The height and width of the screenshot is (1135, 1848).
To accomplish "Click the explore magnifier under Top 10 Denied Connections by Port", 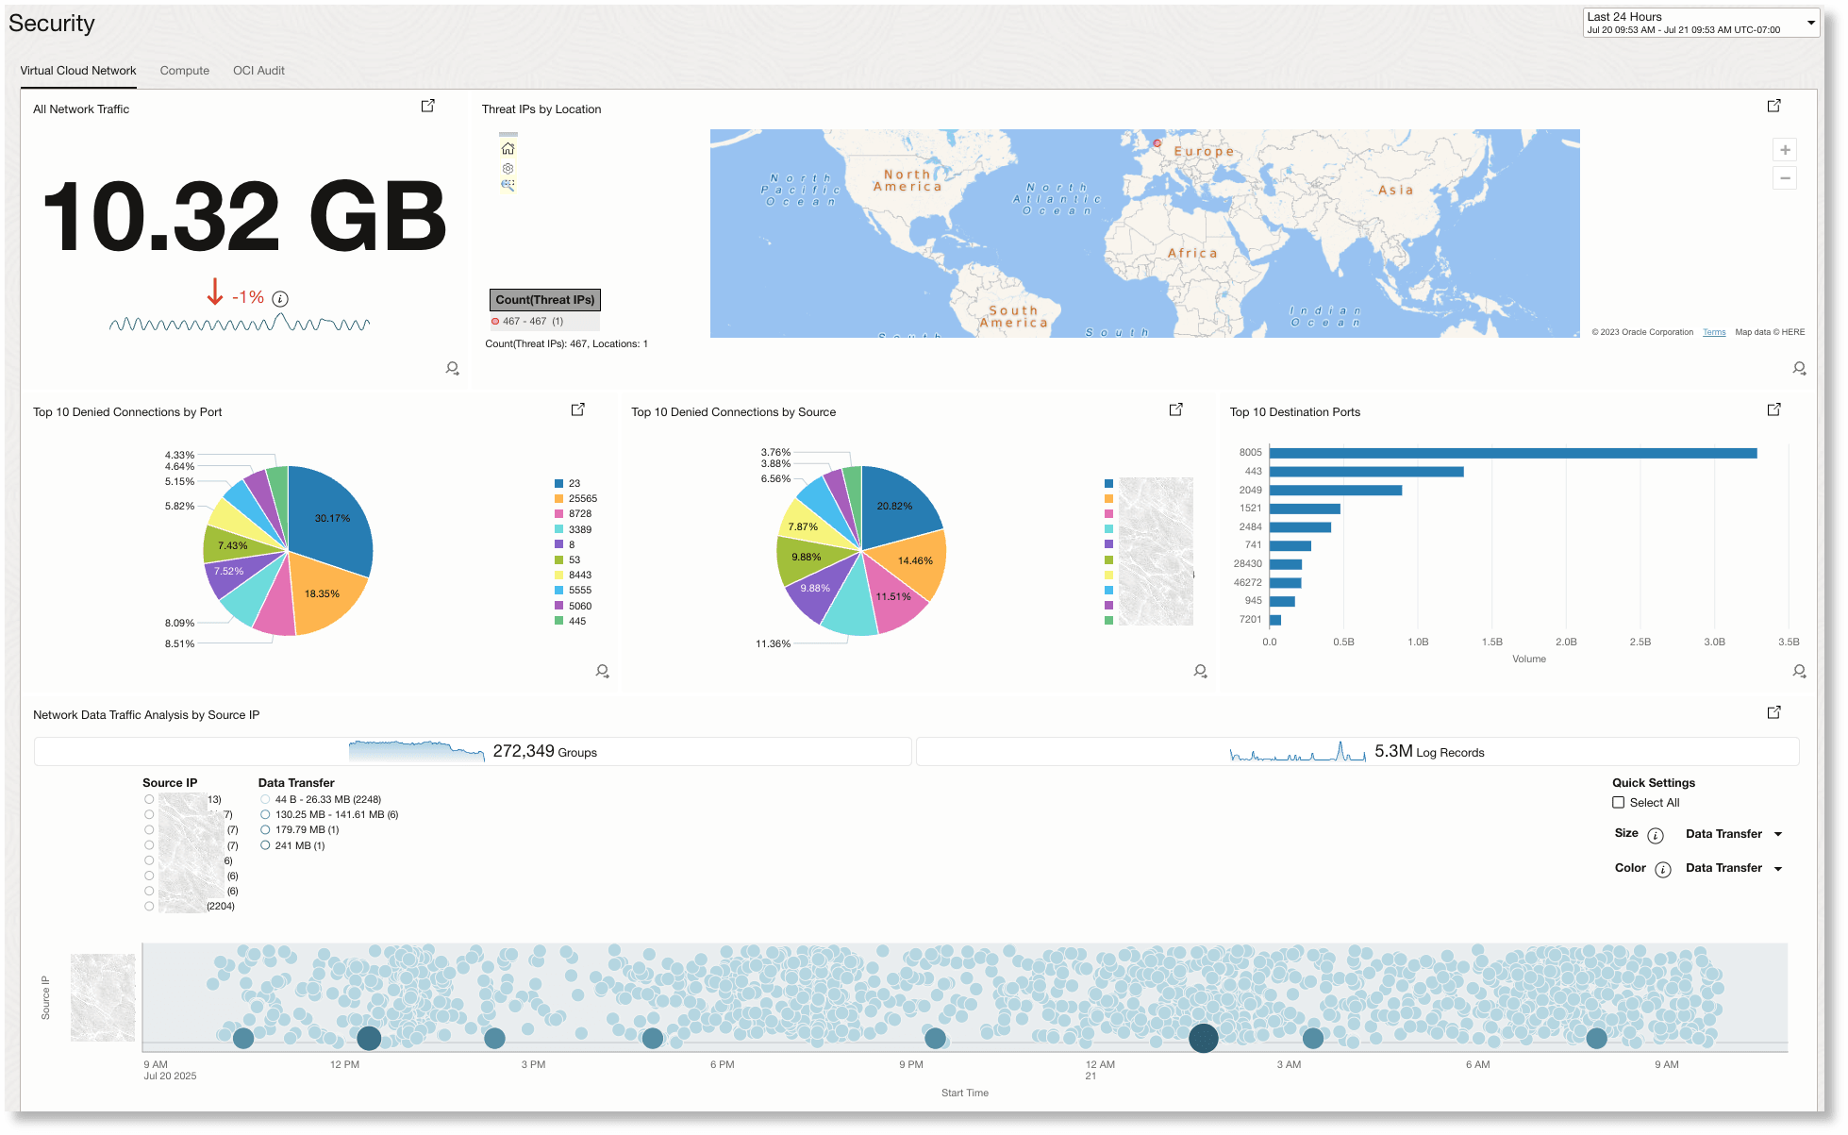I will point(602,671).
